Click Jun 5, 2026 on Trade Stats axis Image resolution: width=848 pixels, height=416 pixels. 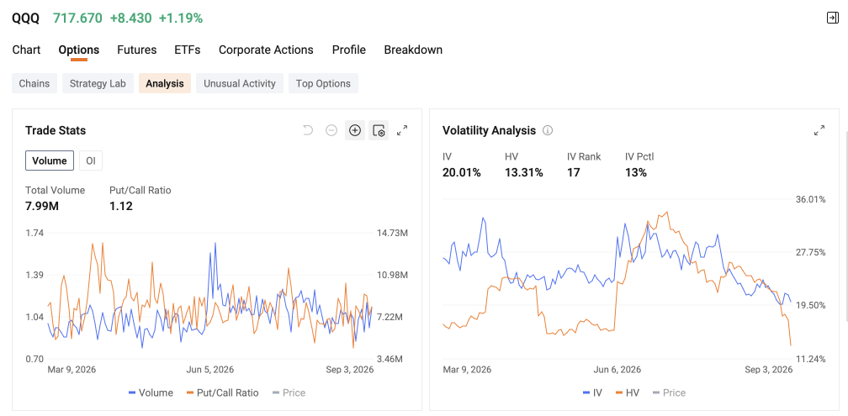point(210,370)
